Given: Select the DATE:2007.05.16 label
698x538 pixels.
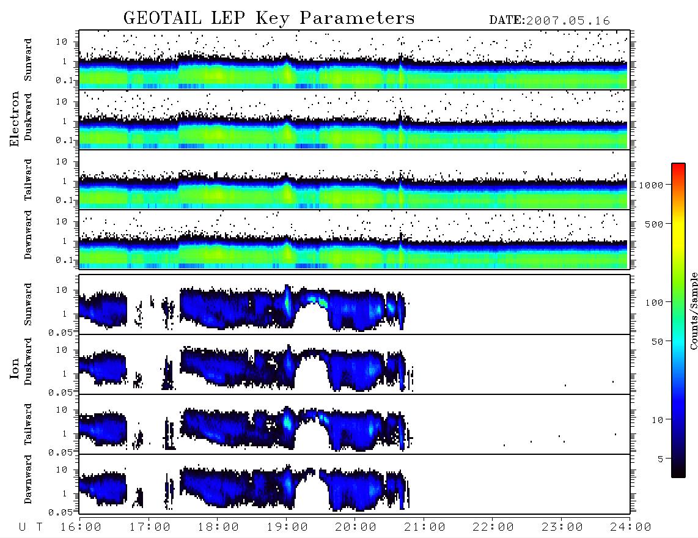Looking at the screenshot, I should point(549,21).
